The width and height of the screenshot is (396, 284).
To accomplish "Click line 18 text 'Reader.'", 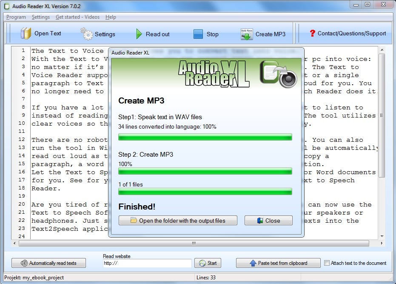I will pos(46,188).
